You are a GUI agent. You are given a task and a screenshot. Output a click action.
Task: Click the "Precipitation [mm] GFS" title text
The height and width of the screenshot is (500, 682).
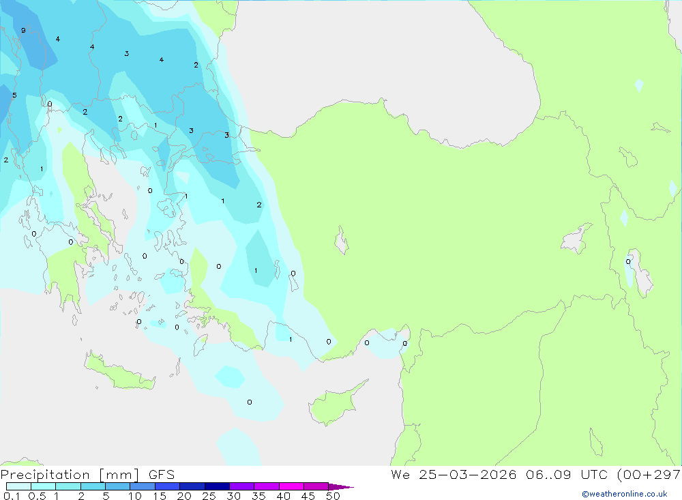87,475
